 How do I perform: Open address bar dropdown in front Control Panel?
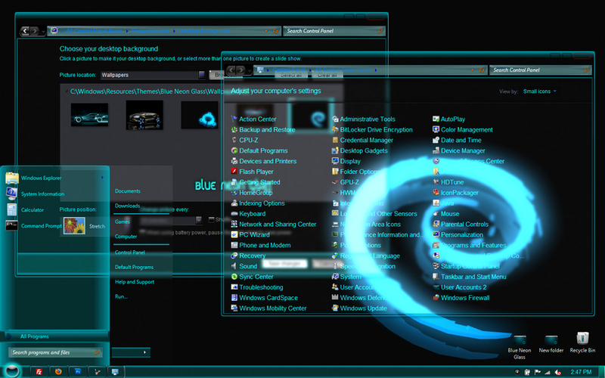coord(472,70)
